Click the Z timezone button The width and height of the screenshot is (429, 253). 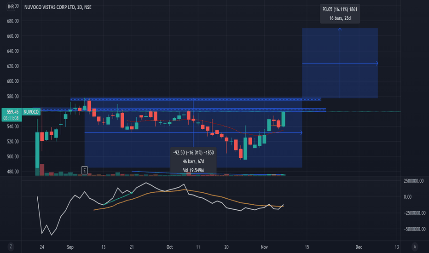pos(11,247)
